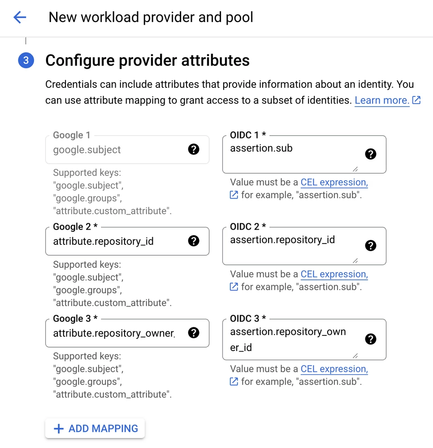Click the plus icon on Add Mapping
The image size is (433, 448).
59,429
